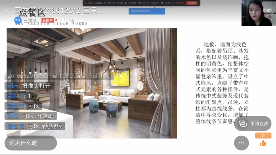Click the red end live button
Image resolution: width=276 pixels, height=155 pixels.
(x=192, y=3)
